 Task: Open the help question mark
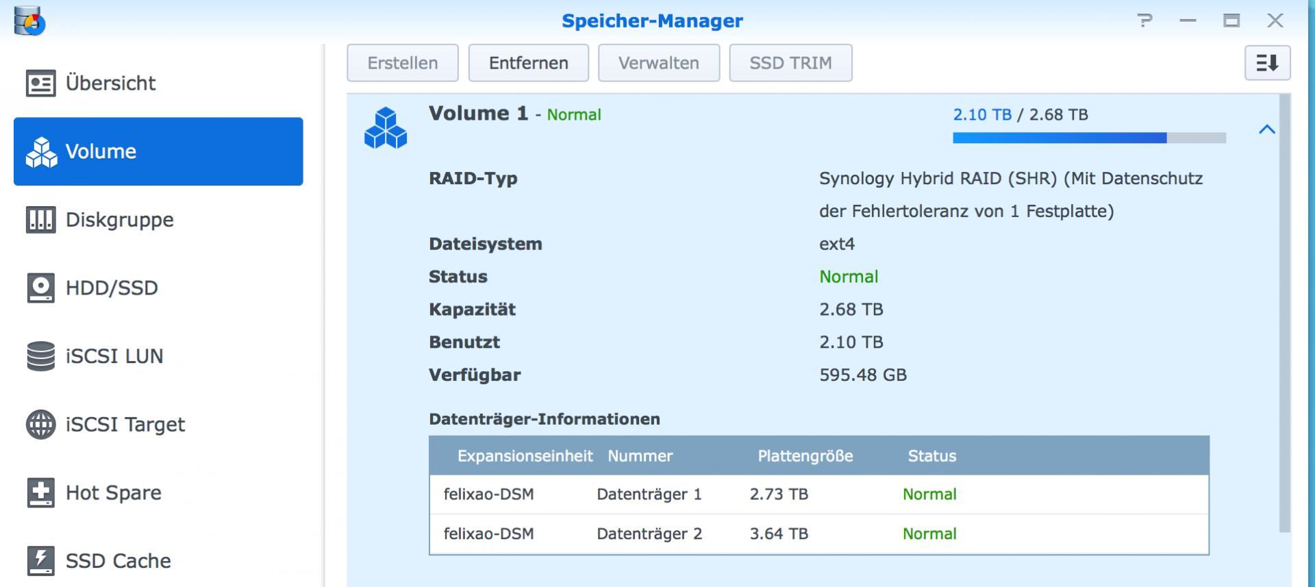pyautogui.click(x=1144, y=21)
